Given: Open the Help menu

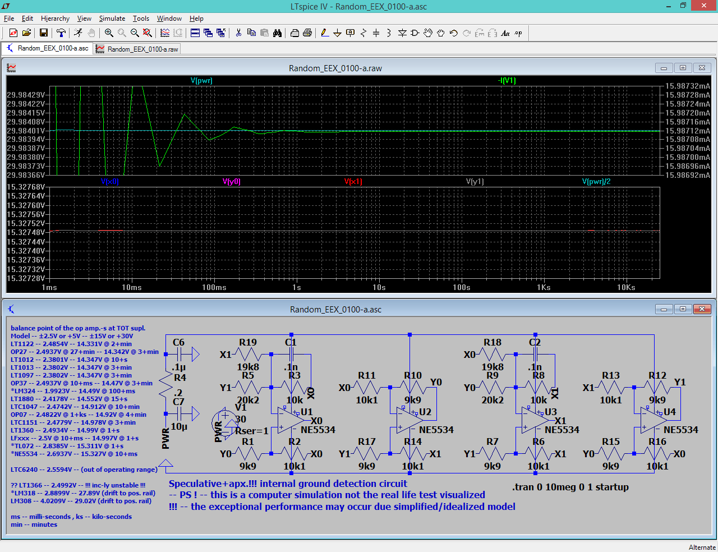Looking at the screenshot, I should pos(196,19).
